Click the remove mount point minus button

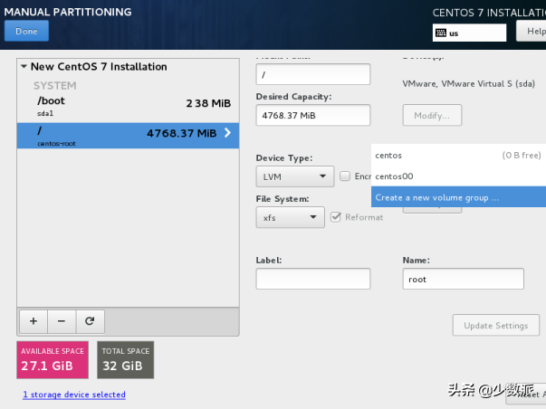click(x=62, y=320)
